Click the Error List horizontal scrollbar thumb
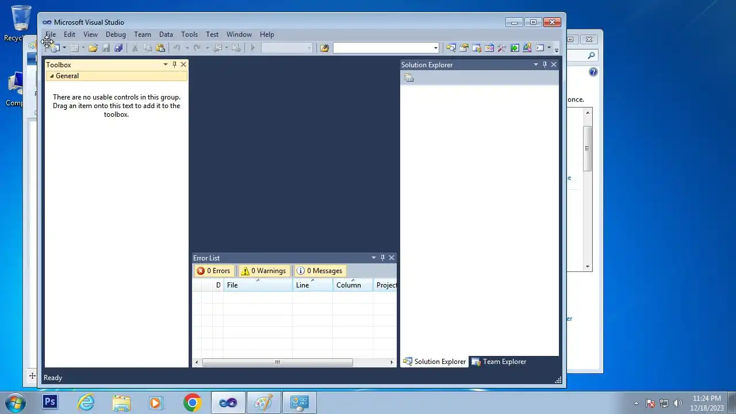Image resolution: width=736 pixels, height=414 pixels. (278, 362)
